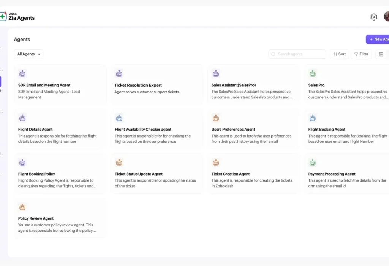
Task: Click the Flight Availability Checker robot icon
Action: pos(119,118)
